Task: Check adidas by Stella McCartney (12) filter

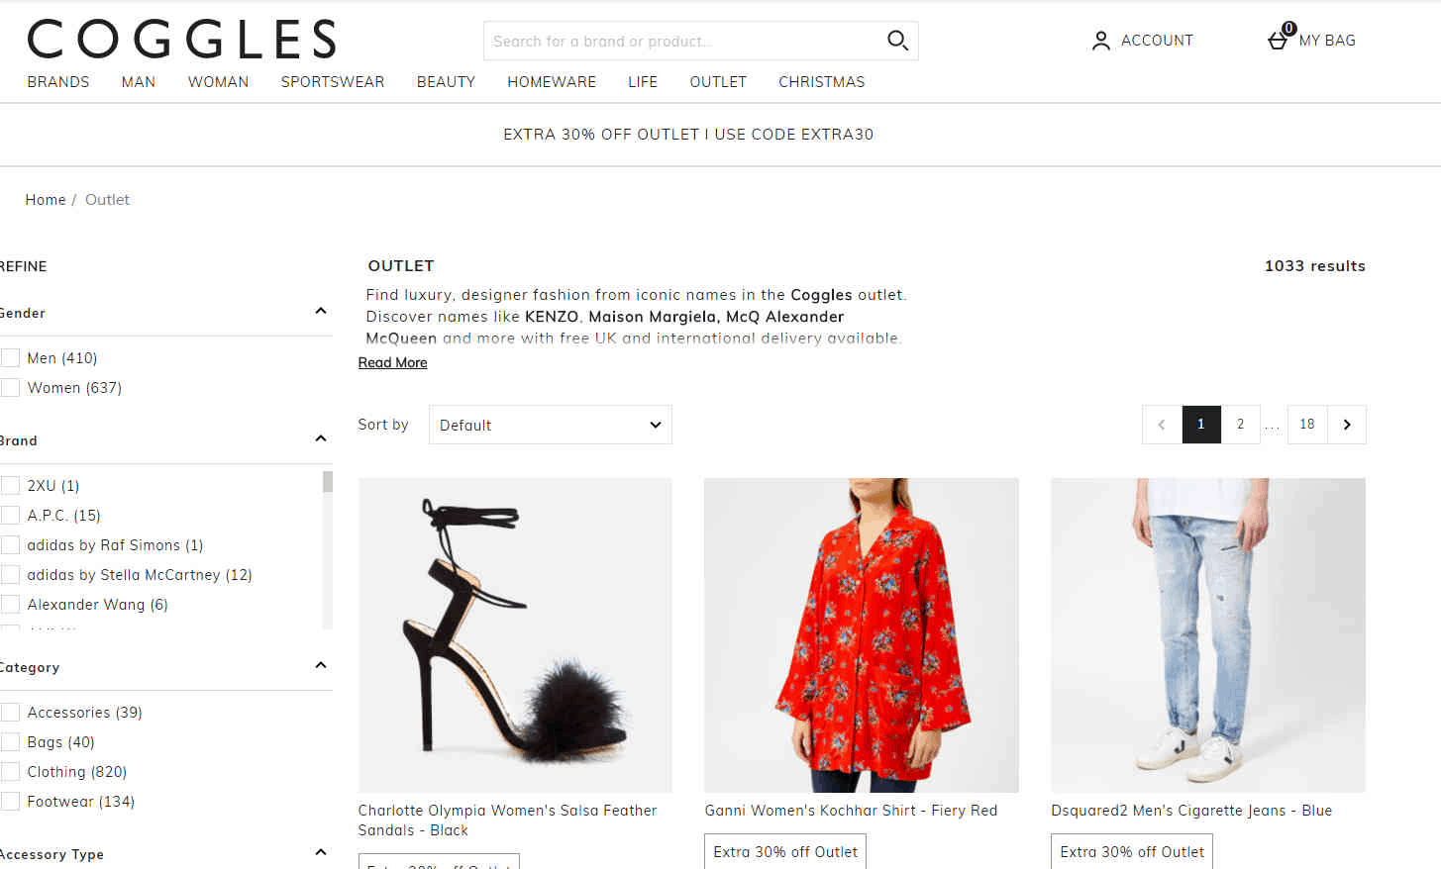Action: [11, 574]
